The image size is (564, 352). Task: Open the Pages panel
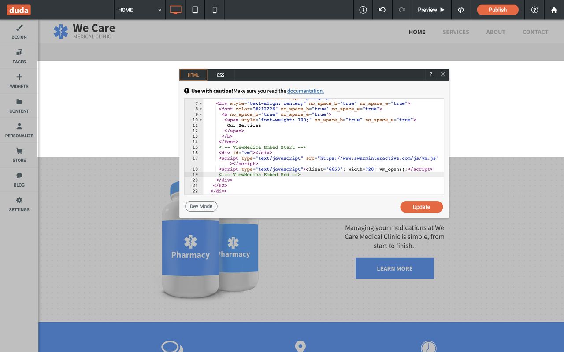[x=19, y=56]
